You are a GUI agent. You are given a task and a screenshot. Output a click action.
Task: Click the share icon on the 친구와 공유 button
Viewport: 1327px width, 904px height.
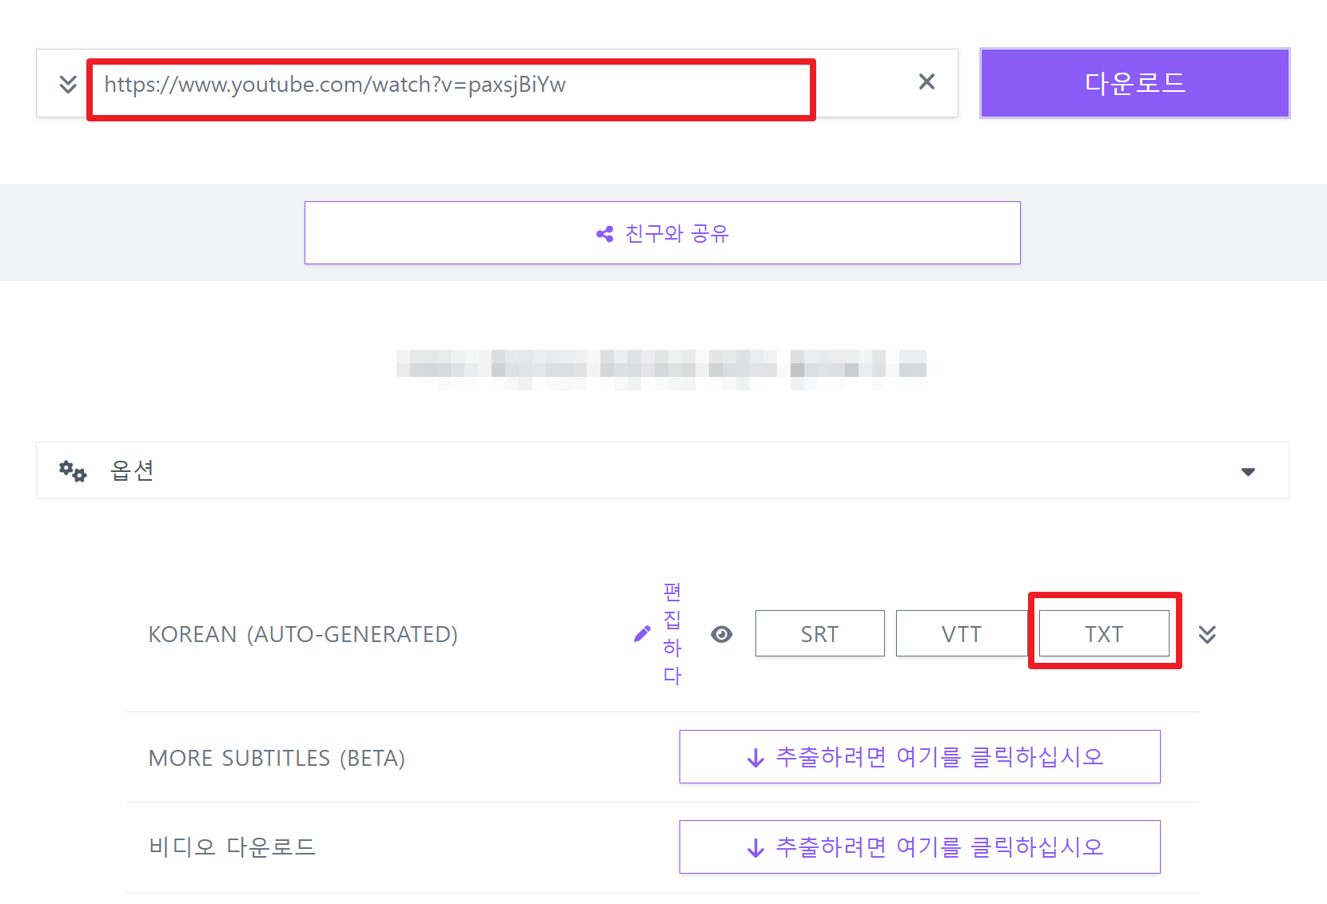point(605,233)
